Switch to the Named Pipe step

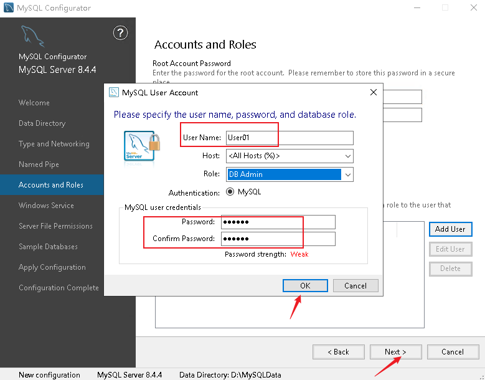pyautogui.click(x=39, y=164)
